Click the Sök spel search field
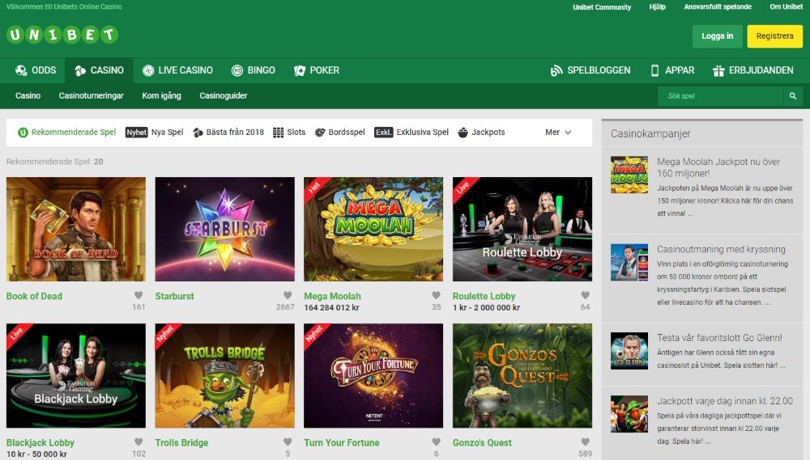The width and height of the screenshot is (810, 460). (x=721, y=96)
